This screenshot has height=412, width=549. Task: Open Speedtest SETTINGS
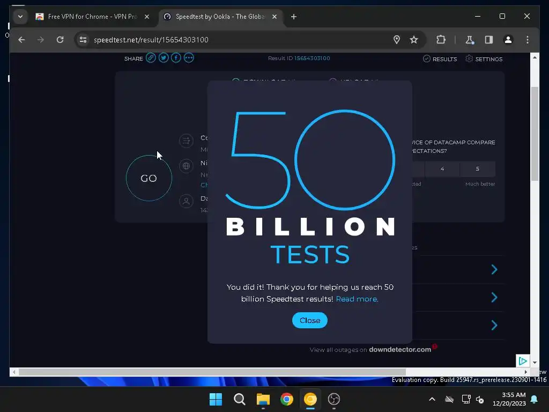click(x=484, y=59)
